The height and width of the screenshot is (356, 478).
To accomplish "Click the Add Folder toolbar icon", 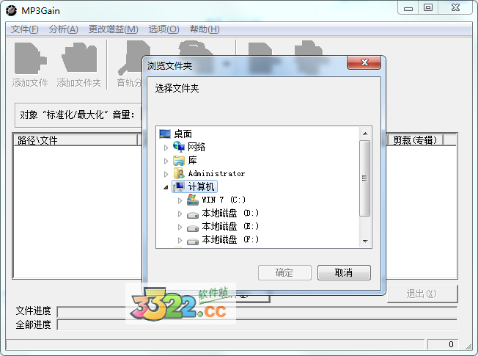I will [79, 58].
